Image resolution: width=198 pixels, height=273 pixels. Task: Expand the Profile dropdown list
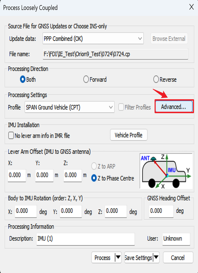coord(69,107)
